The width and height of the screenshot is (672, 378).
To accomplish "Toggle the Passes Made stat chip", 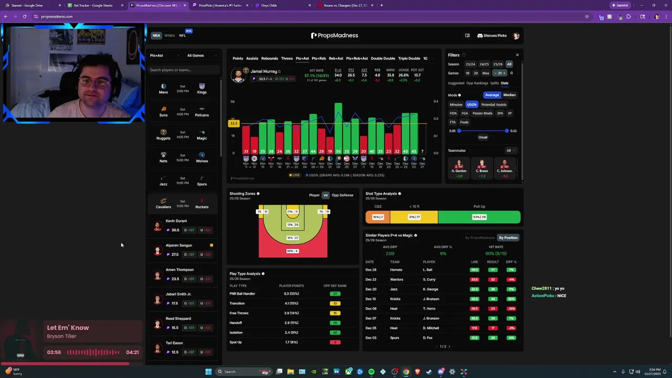I will pos(482,113).
